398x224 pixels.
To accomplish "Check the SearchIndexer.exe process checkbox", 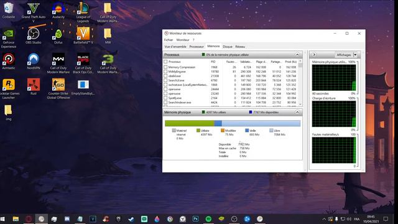I will 165,102.
